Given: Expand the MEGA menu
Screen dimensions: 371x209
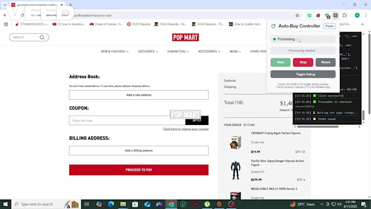Looking at the screenshot, I should 235,51.
